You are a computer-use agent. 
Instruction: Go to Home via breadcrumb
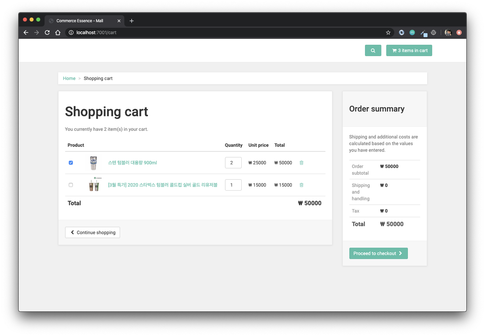(69, 78)
